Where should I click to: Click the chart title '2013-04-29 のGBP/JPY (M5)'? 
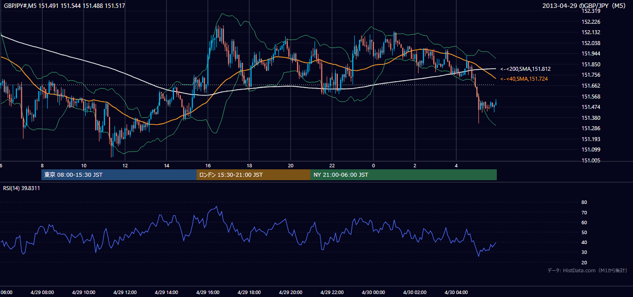point(585,6)
